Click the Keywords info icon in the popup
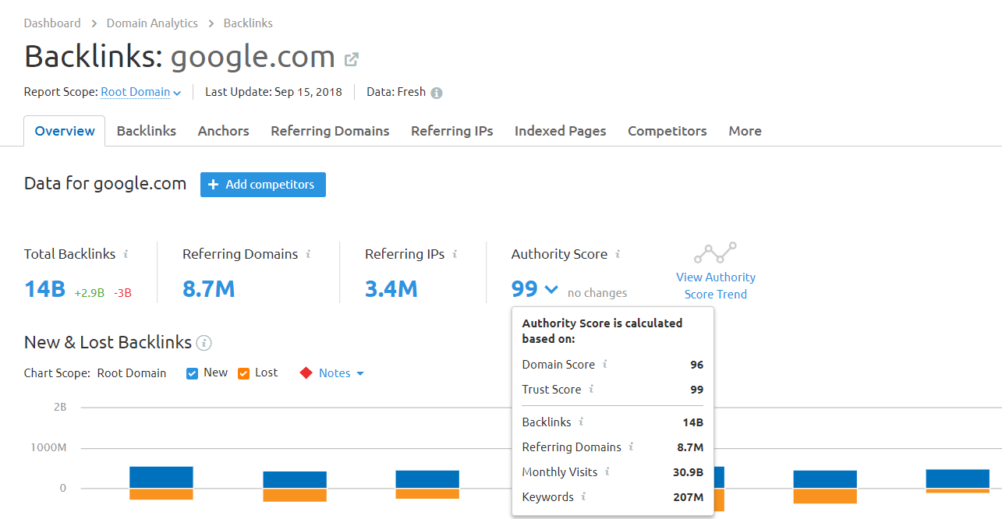The image size is (1002, 519). pos(583,496)
